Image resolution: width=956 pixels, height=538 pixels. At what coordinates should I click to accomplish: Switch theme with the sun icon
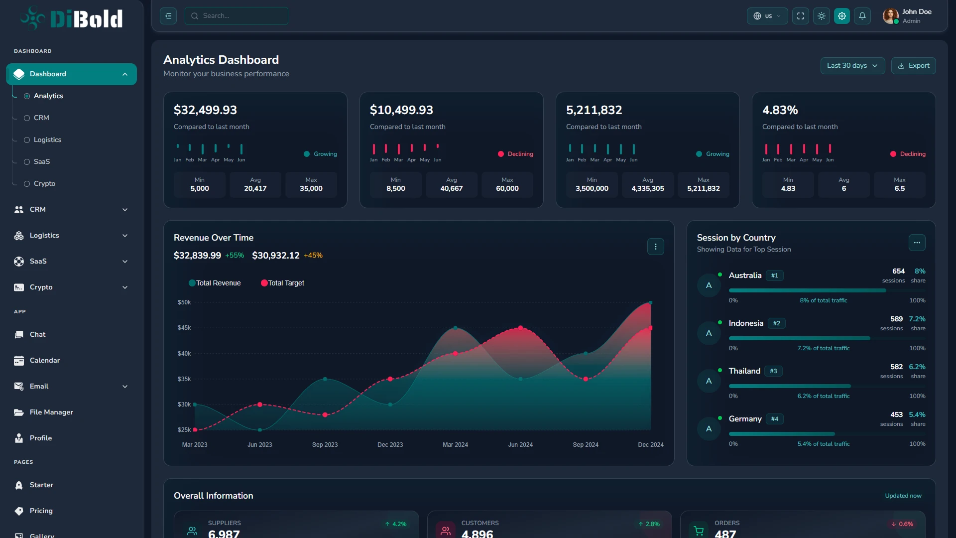pyautogui.click(x=822, y=16)
